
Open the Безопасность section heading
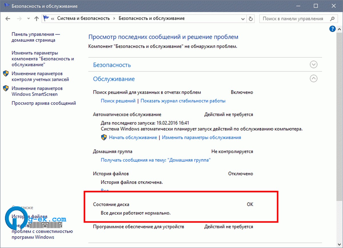coord(112,65)
